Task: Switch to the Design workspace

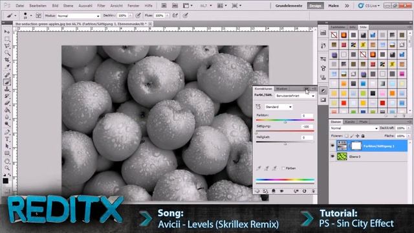Action: (316, 6)
